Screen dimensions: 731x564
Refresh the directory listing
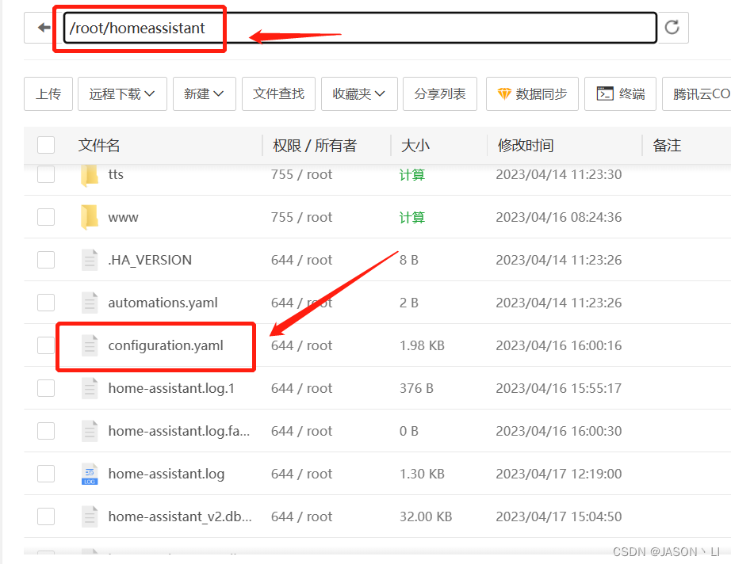[672, 28]
